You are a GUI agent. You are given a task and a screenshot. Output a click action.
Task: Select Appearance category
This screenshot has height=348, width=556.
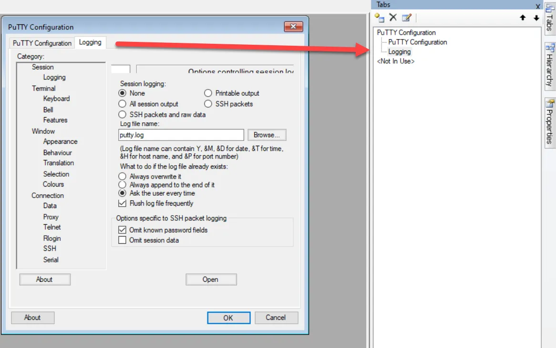(x=60, y=141)
